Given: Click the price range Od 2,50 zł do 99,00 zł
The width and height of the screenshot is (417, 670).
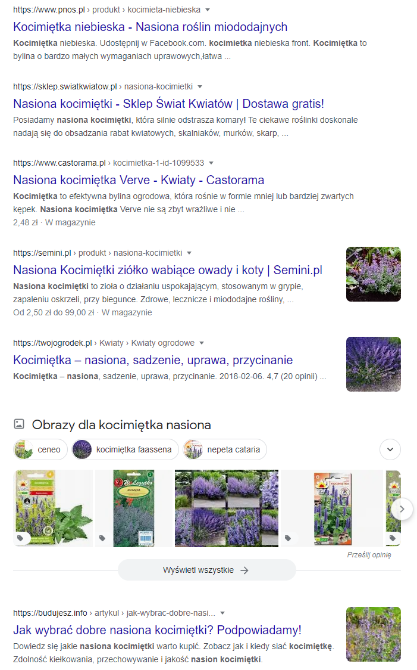Looking at the screenshot, I should click(x=54, y=312).
